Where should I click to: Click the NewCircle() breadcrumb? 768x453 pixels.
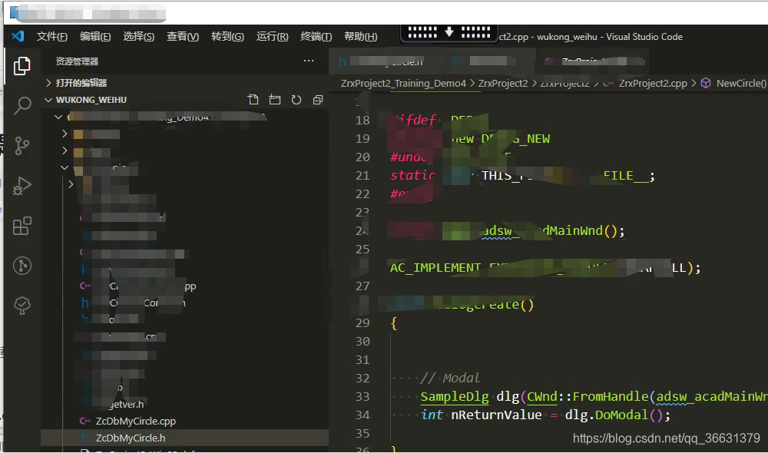(x=741, y=83)
